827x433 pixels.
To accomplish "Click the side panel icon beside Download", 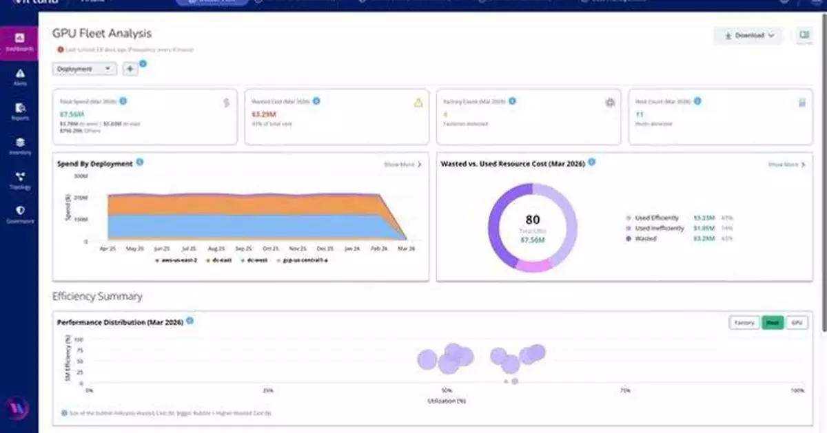I will (x=803, y=34).
